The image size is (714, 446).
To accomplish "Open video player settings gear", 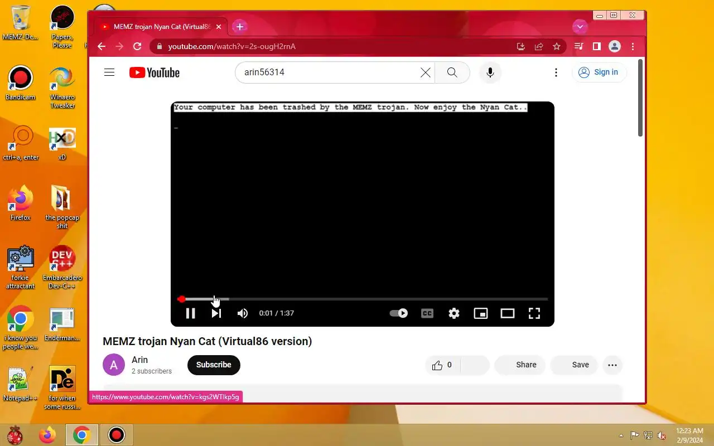I will 454,313.
